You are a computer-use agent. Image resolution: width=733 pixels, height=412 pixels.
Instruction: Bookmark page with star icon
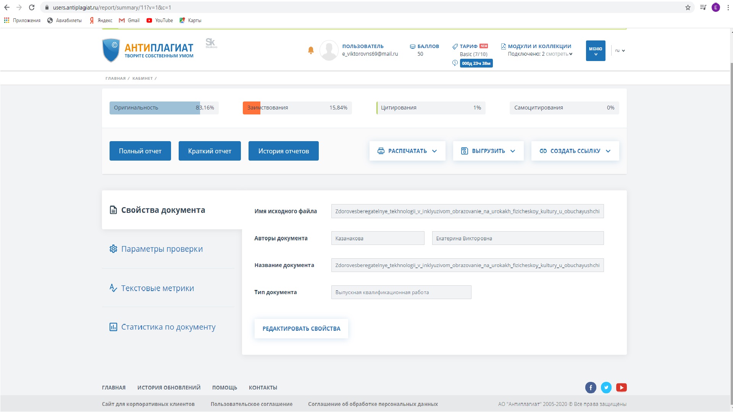coord(688,8)
